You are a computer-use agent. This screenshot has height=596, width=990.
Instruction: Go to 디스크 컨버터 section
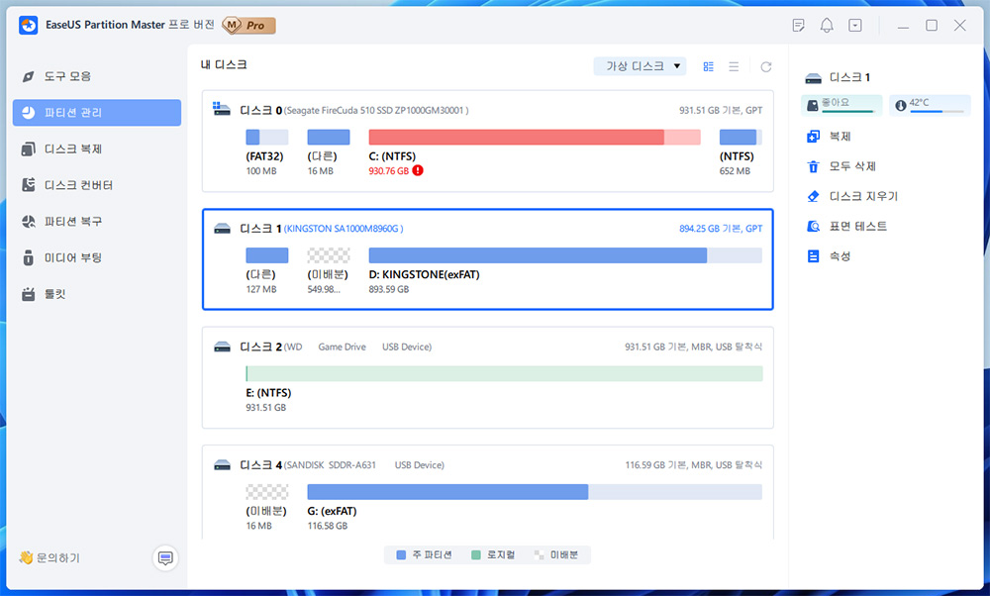tap(97, 185)
